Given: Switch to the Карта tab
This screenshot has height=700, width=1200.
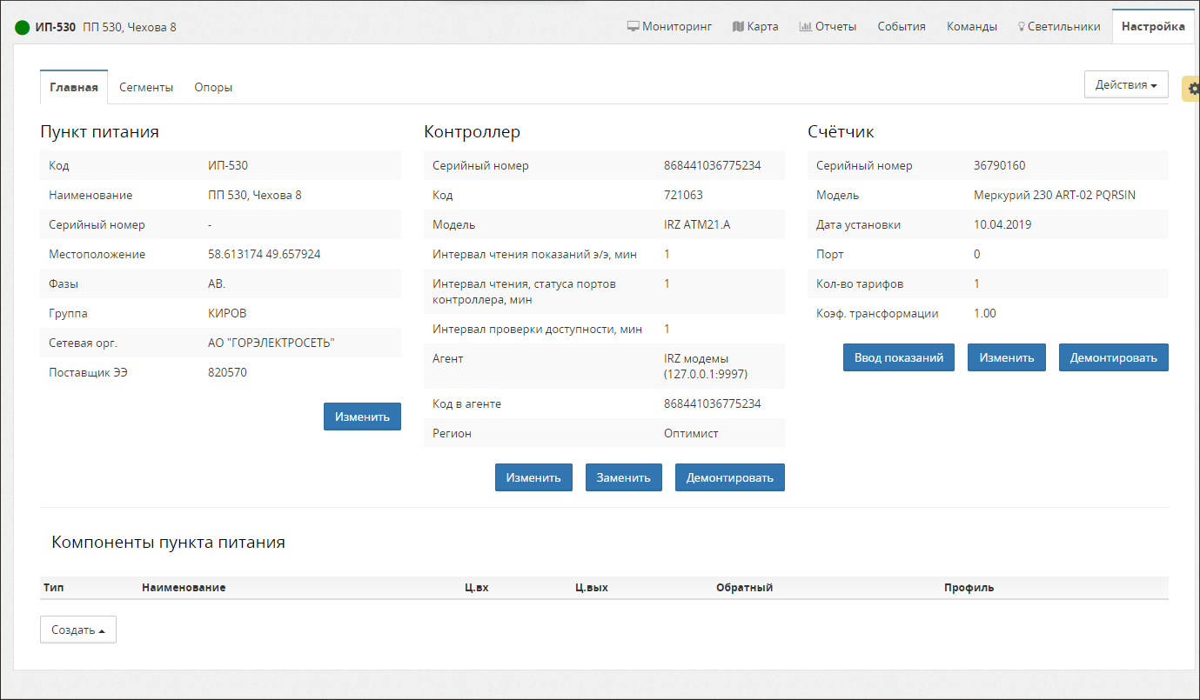Looking at the screenshot, I should (755, 26).
